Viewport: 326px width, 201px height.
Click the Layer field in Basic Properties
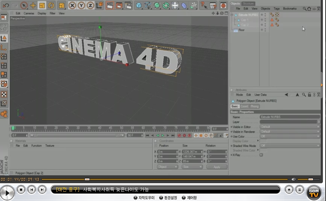pos(289,122)
